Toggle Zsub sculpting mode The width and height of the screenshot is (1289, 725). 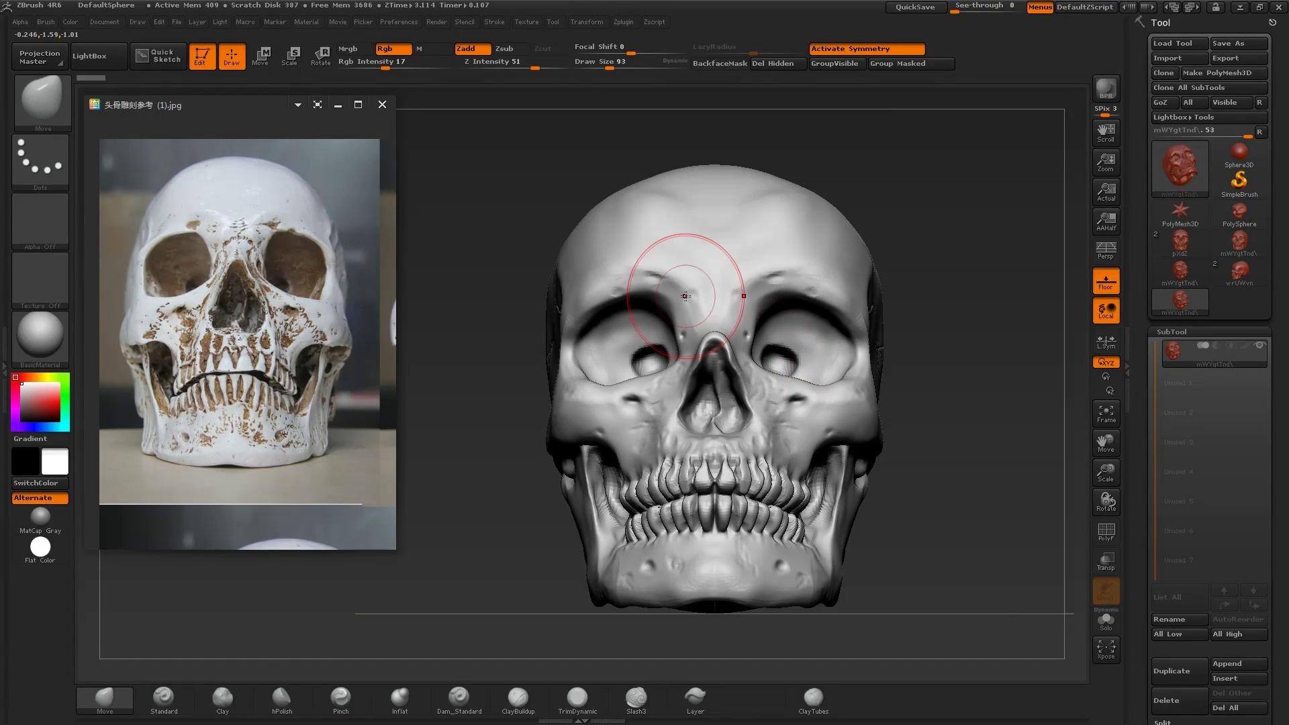click(504, 49)
